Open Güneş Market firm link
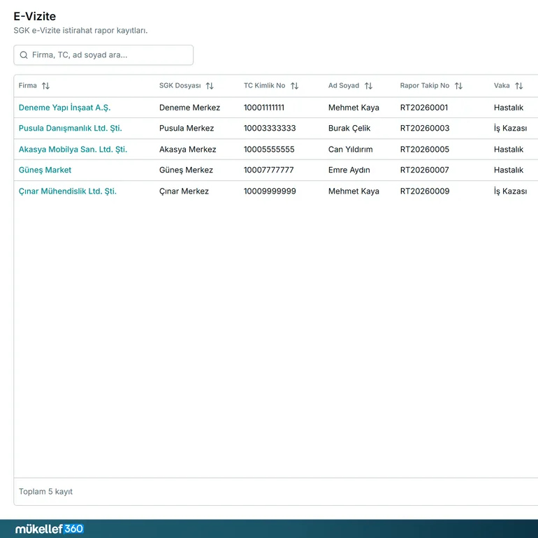The image size is (538, 538). click(45, 170)
